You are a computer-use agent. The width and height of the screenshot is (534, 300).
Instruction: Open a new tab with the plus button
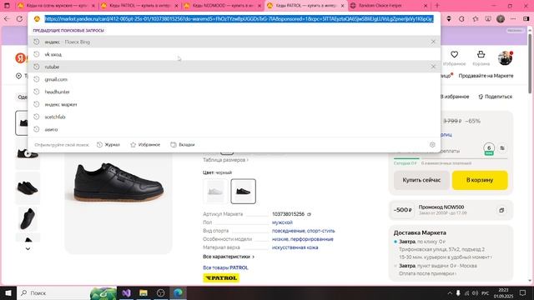click(x=437, y=6)
